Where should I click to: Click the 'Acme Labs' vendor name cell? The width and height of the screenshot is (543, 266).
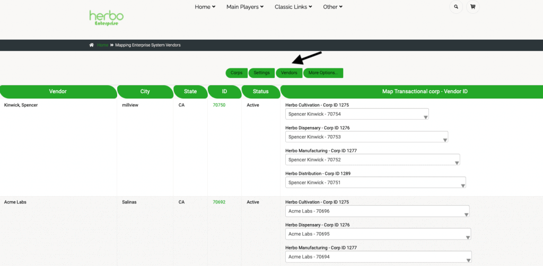point(15,202)
